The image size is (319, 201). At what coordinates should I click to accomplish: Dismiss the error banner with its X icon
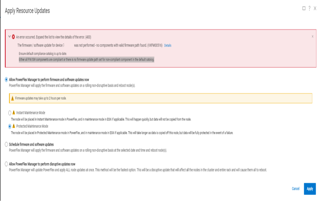[x=313, y=36]
